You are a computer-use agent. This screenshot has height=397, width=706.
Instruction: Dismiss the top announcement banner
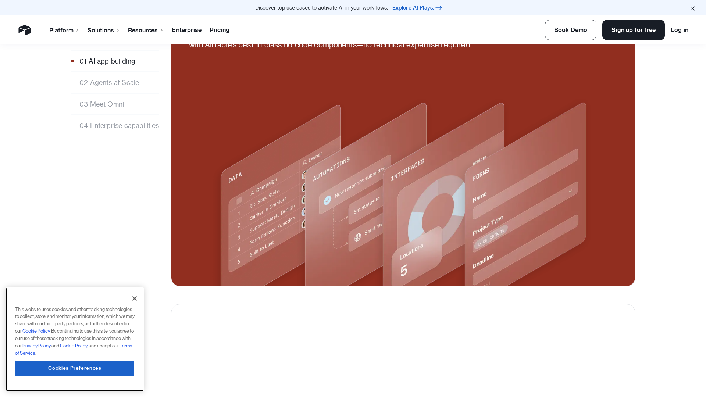[692, 8]
